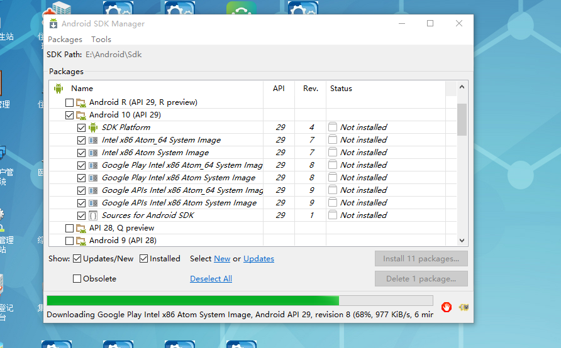Viewport: 561px width, 348px height.
Task: Click the red stop download icon
Action: (447, 307)
